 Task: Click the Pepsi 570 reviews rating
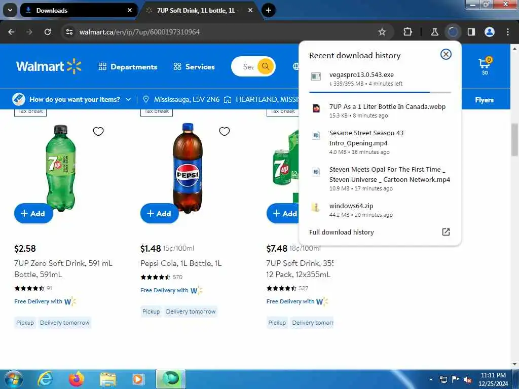[x=161, y=277]
